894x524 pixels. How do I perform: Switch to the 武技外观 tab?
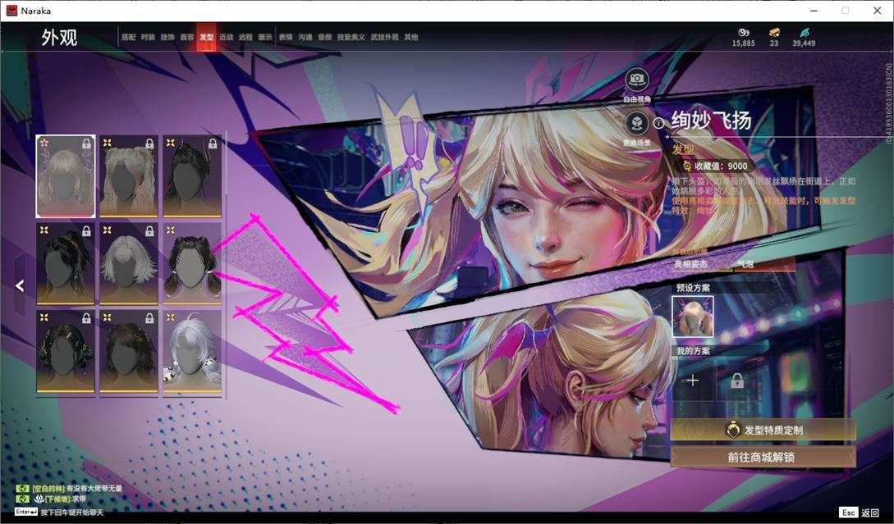pos(385,37)
